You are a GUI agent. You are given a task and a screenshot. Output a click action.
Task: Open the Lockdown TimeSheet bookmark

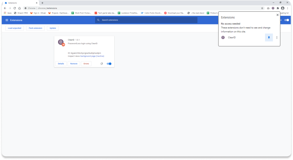128,13
